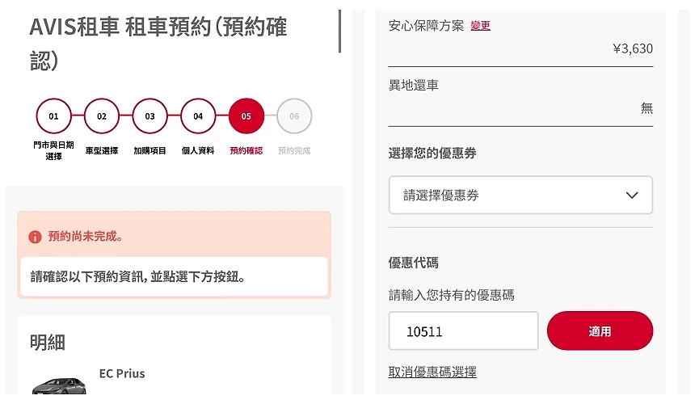Click 變更 link beside 安心保障方案
This screenshot has width=695, height=404.
(481, 26)
